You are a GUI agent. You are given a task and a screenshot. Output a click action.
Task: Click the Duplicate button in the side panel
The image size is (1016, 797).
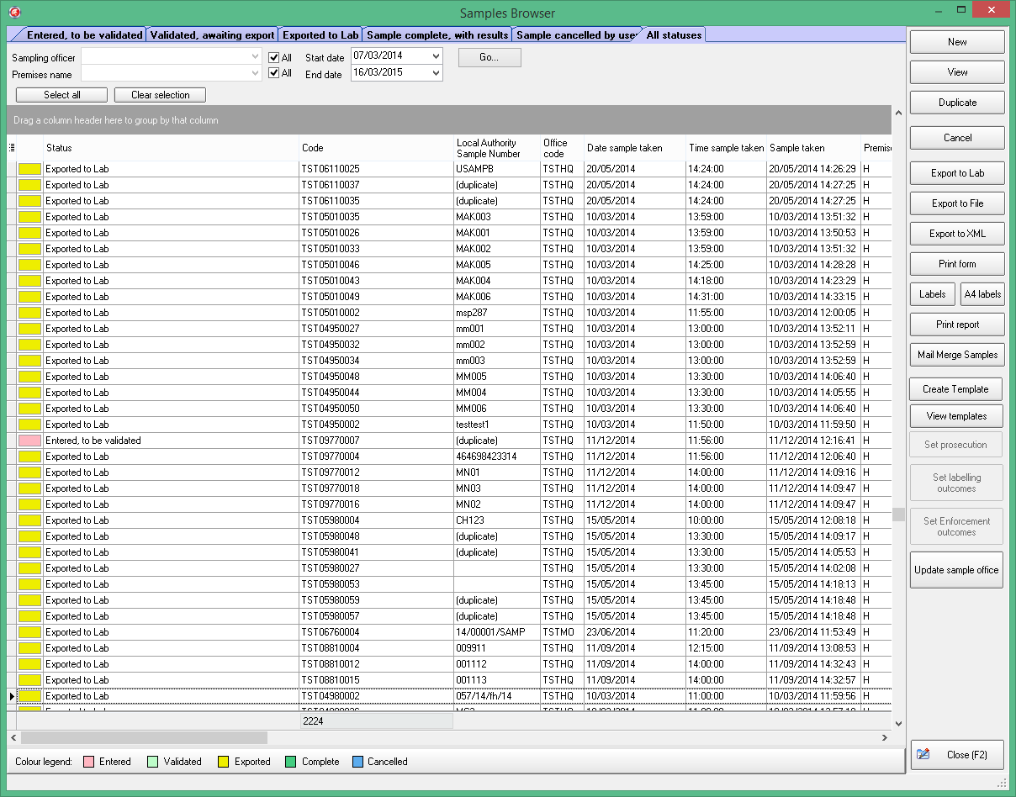[x=957, y=103]
